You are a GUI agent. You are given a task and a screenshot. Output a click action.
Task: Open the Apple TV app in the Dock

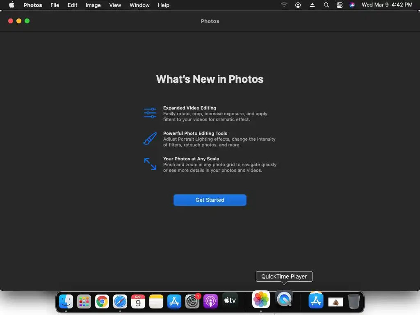230,301
